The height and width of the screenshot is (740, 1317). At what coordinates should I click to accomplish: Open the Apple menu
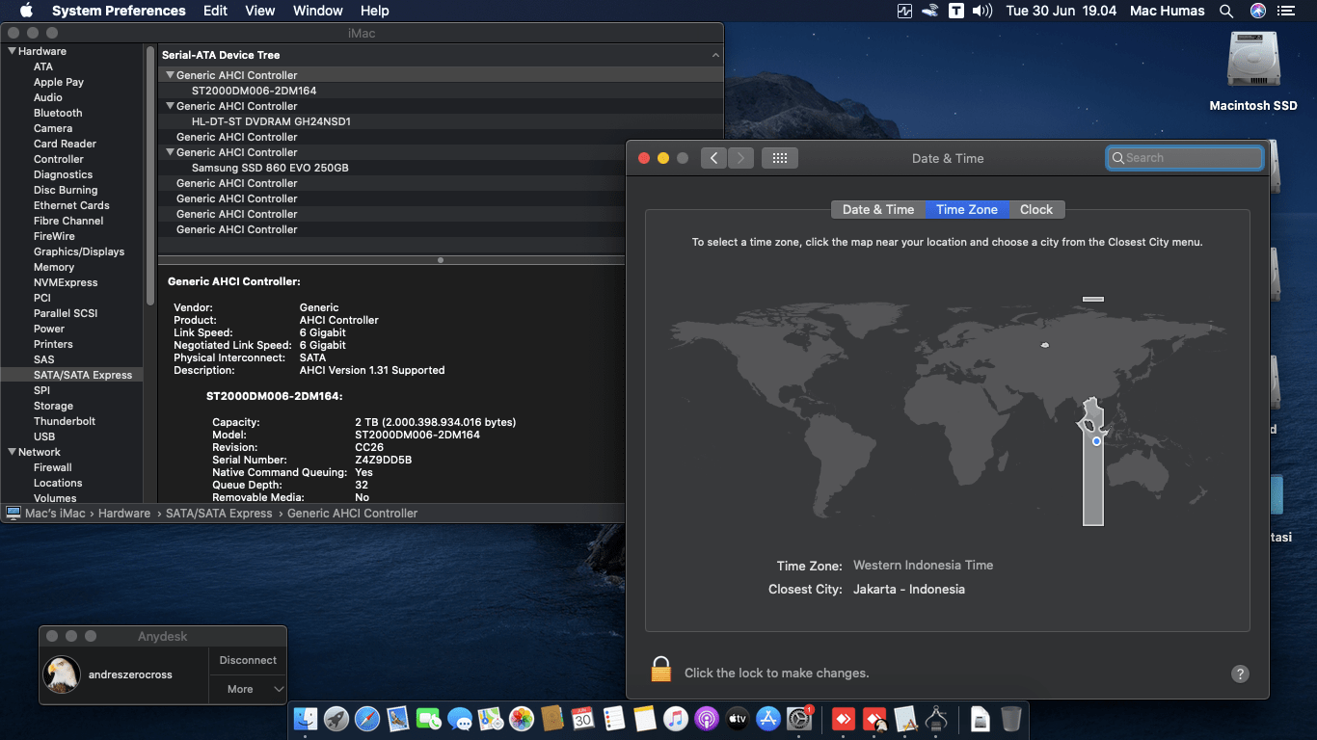point(26,11)
